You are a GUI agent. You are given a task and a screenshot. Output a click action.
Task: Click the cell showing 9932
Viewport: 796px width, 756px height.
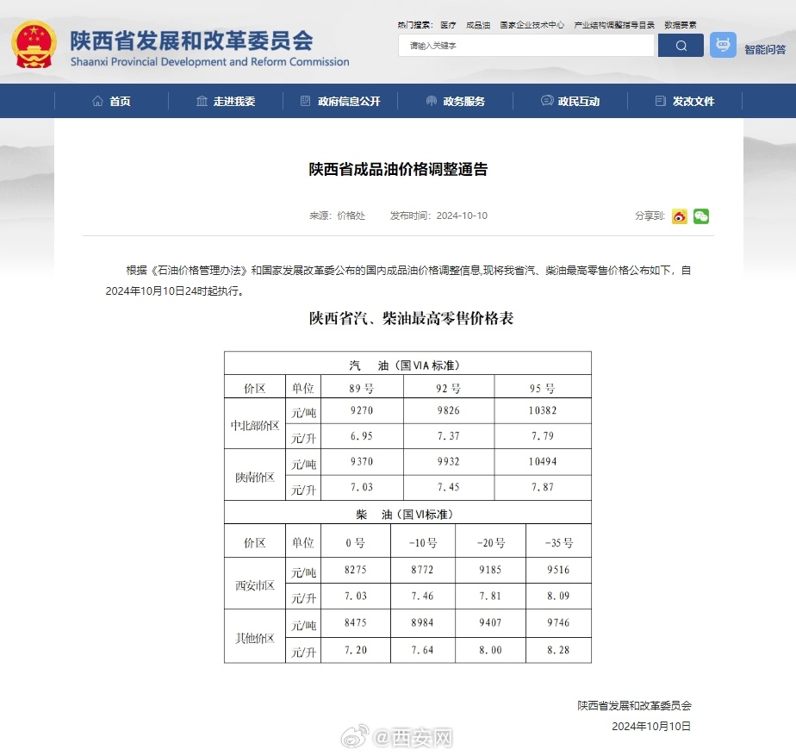pos(449,461)
